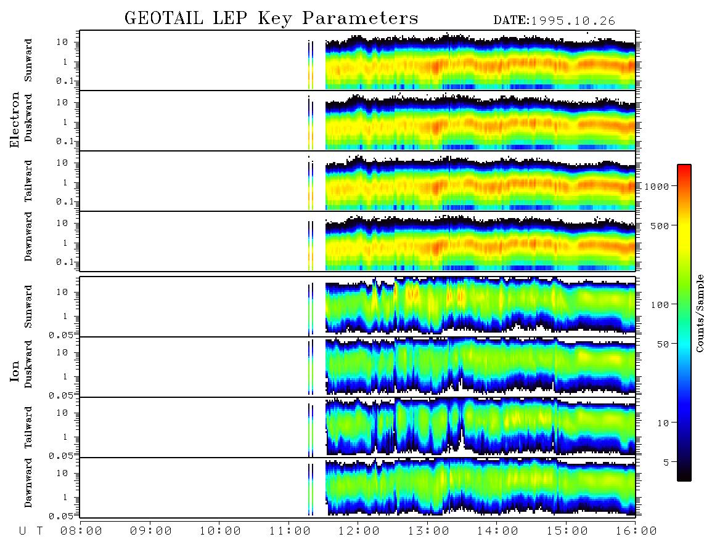Click the Electron Sunward spectrogram plot
This screenshot has height=542, width=704.
pos(358,60)
